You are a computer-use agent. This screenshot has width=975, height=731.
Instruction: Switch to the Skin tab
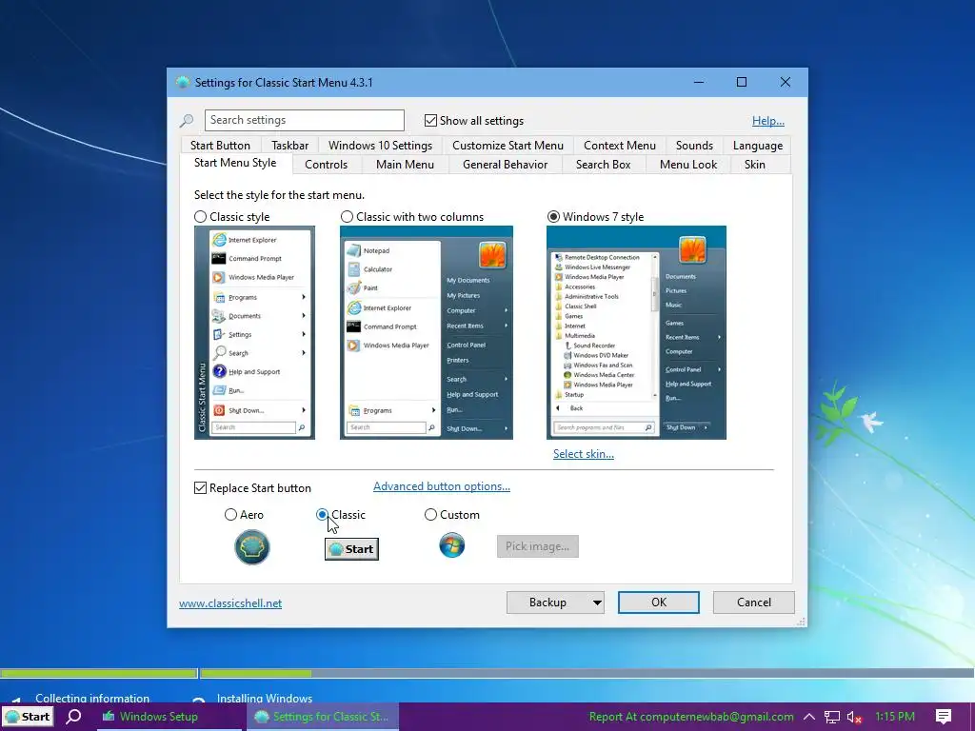tap(755, 165)
